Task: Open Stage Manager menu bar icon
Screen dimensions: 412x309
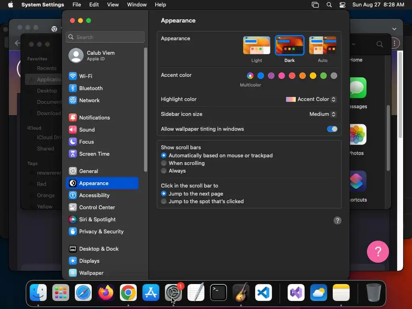Action: [x=315, y=5]
